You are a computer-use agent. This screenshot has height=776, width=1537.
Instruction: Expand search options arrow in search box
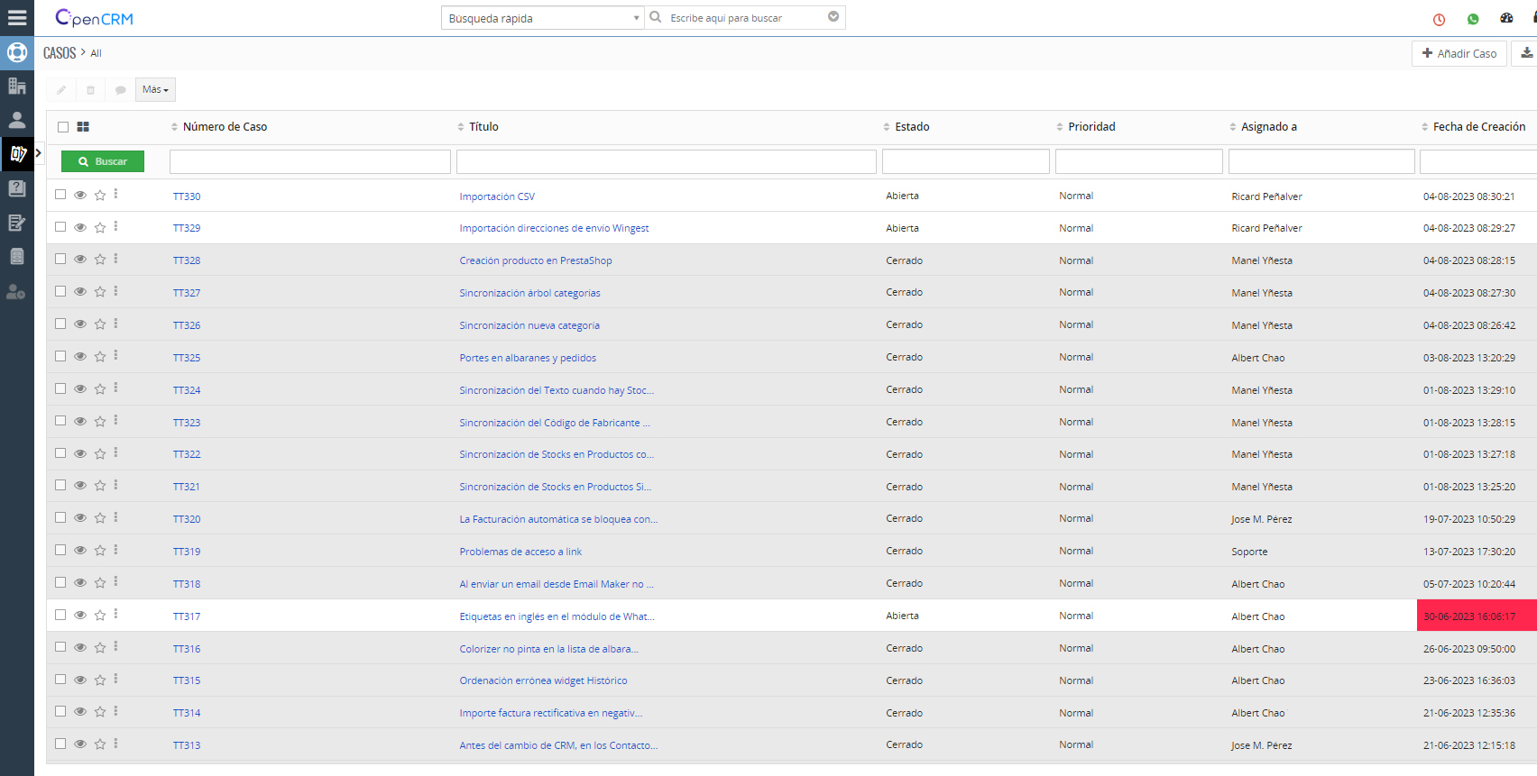pos(833,17)
